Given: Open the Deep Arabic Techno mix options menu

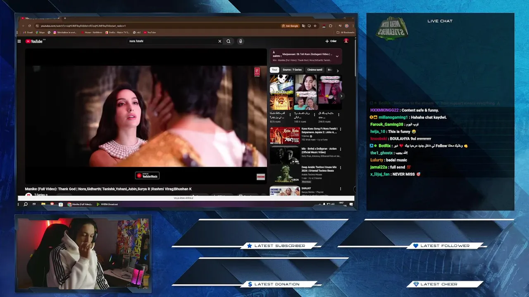Looking at the screenshot, I should click(x=340, y=168).
